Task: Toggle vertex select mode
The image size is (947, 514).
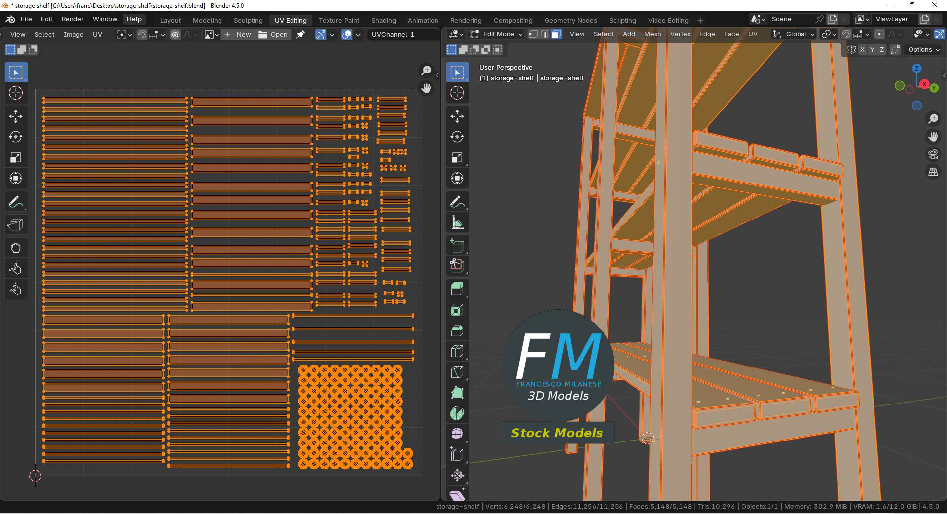Action: (533, 34)
